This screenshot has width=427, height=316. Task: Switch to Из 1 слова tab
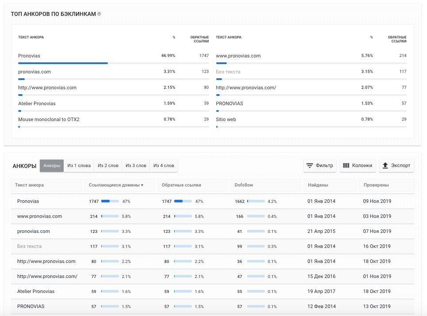coord(79,165)
